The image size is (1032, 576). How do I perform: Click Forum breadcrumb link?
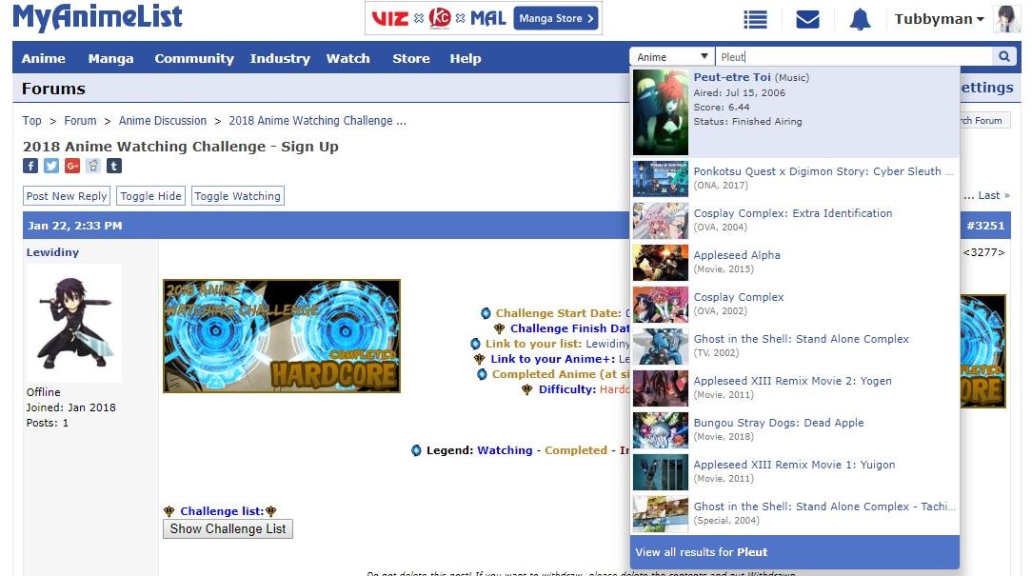coord(80,121)
